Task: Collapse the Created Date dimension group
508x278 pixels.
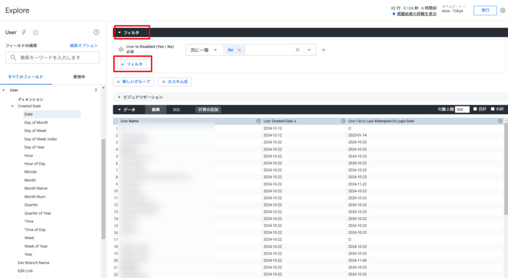Action: [x=13, y=107]
